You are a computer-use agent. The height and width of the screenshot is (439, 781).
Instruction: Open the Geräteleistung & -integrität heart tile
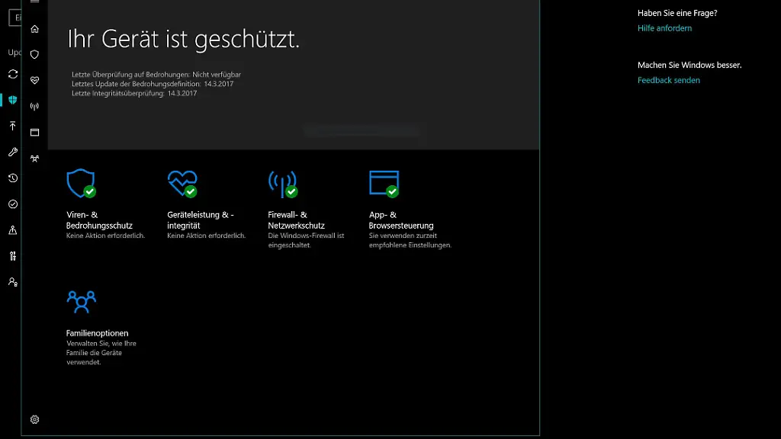[x=183, y=181]
